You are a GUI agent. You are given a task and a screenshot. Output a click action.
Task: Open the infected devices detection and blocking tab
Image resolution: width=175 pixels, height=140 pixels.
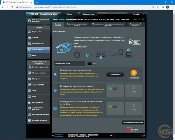point(108,25)
